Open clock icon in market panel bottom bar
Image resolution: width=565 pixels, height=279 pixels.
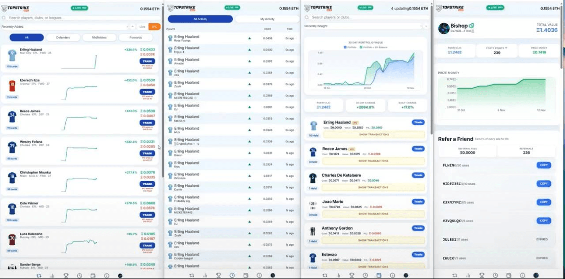(x=79, y=275)
